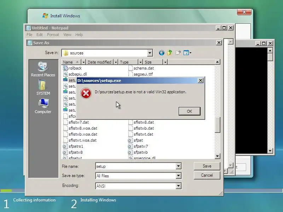283x212 pixels.
Task: Open the Name column filter dropdown
Action: click(x=83, y=62)
